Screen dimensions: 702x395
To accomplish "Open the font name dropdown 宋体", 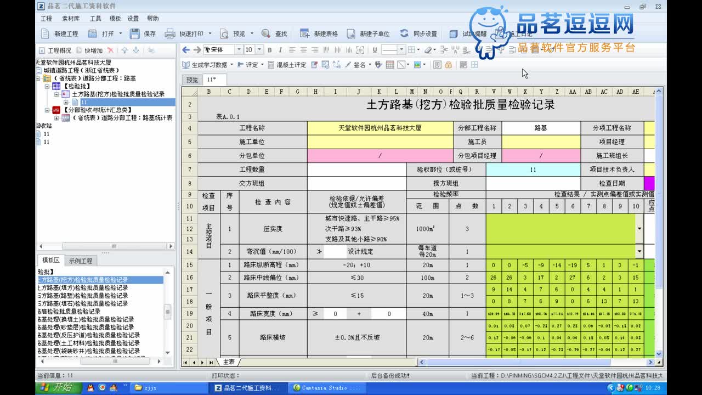I will 238,50.
